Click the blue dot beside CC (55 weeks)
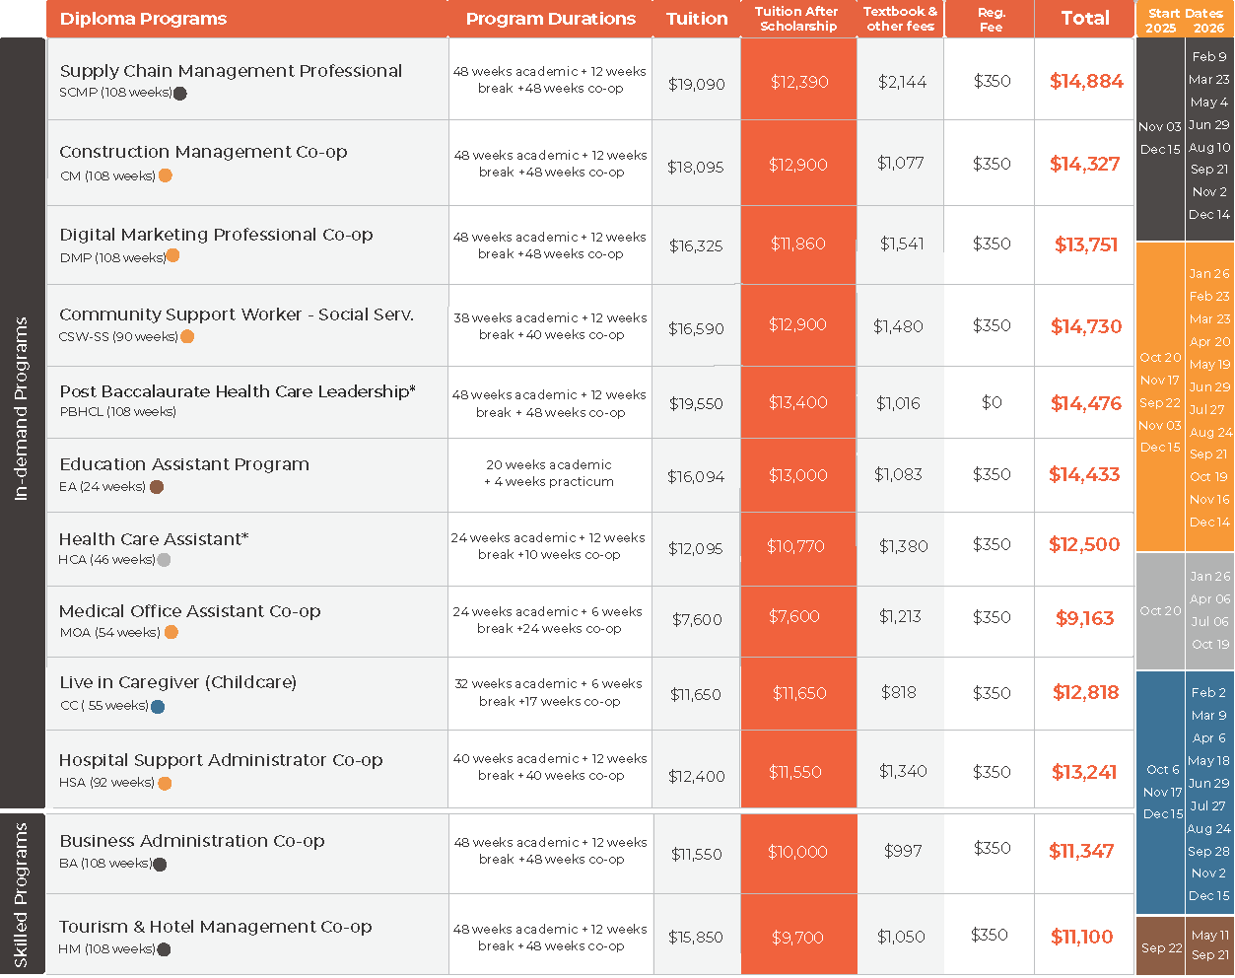The image size is (1235, 978). pyautogui.click(x=158, y=706)
